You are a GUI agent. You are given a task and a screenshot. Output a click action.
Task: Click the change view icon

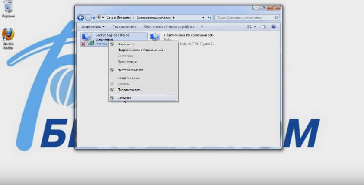(249, 27)
